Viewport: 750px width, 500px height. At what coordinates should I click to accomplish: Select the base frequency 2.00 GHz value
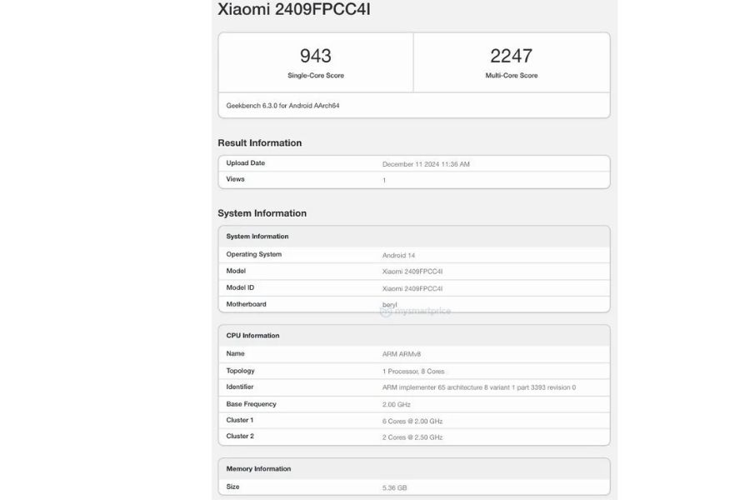pyautogui.click(x=396, y=405)
